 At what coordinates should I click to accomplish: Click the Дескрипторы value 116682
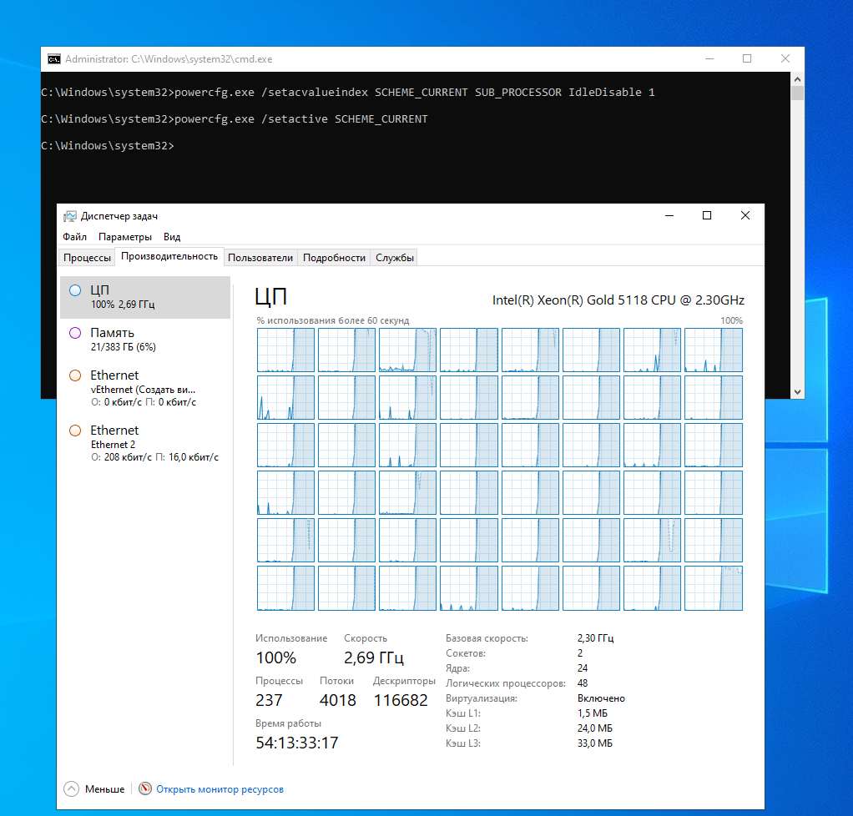401,700
